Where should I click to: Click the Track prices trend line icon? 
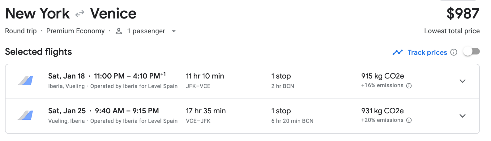coord(397,52)
